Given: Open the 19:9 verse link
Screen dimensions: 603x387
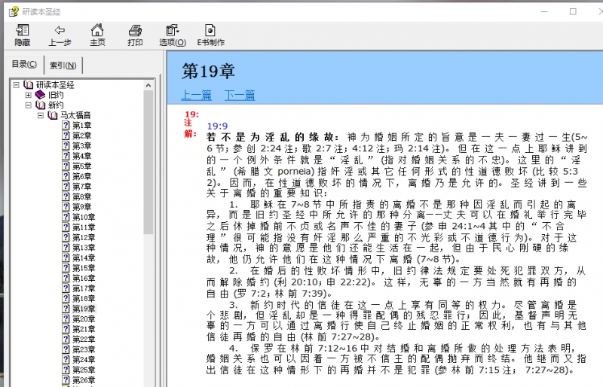Looking at the screenshot, I should pos(217,126).
